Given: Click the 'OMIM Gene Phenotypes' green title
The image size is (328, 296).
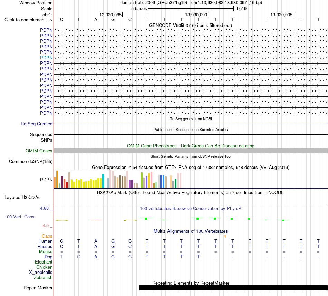Looking at the screenshot, I should click(191, 146).
